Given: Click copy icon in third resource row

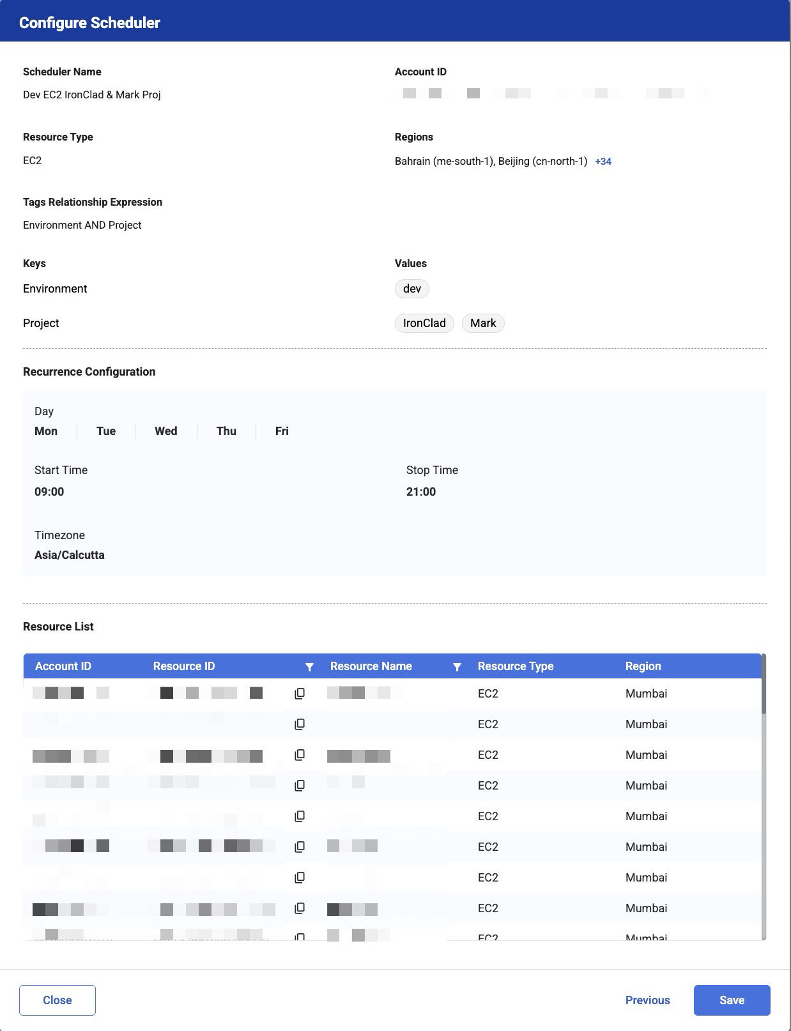Looking at the screenshot, I should (299, 755).
